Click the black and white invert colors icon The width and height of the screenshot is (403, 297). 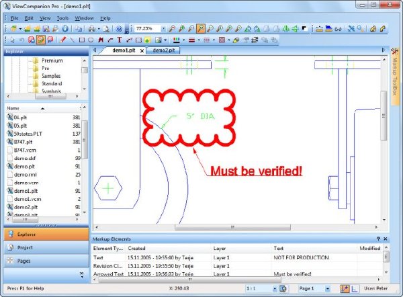(304, 28)
